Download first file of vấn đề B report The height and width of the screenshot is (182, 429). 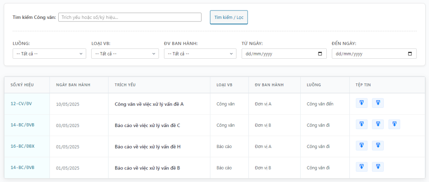click(362, 166)
